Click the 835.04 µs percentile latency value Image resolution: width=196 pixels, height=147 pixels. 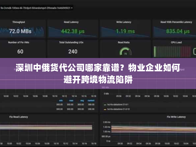point(178,31)
